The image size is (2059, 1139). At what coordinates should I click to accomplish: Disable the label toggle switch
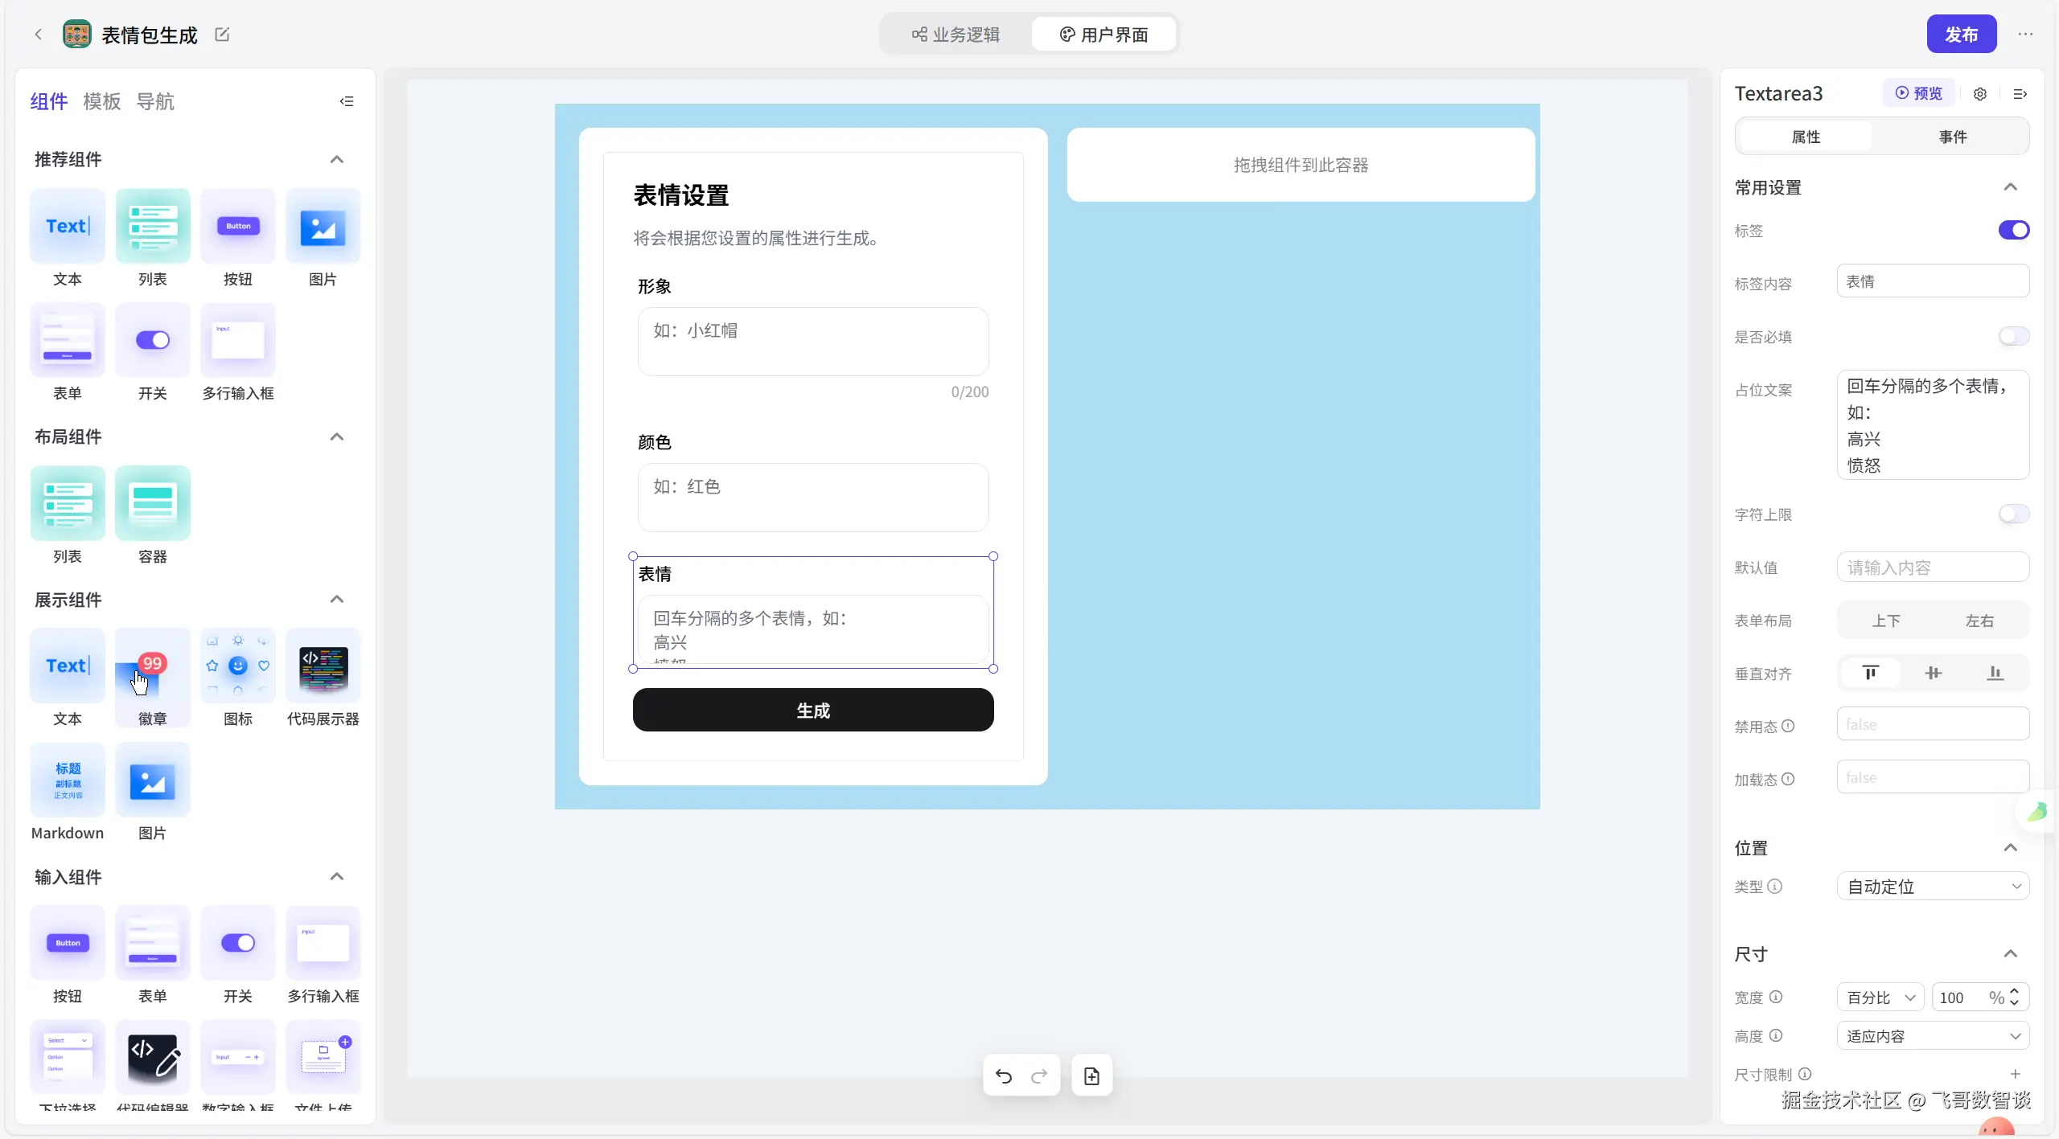pyautogui.click(x=2013, y=231)
